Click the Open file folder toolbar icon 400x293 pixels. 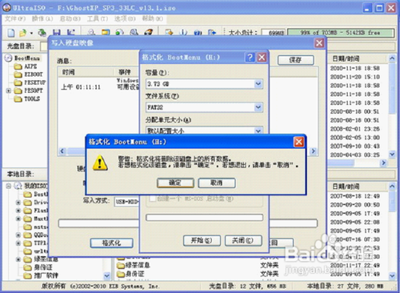[22, 33]
